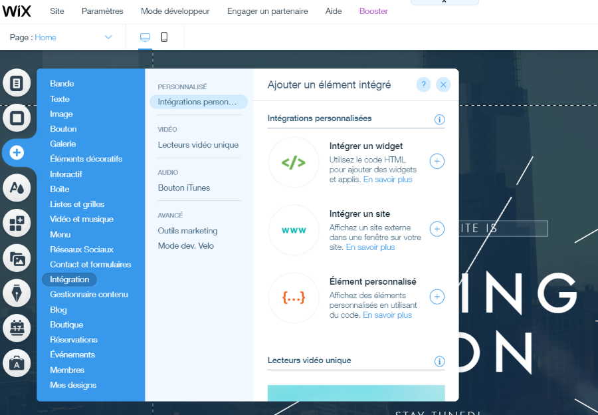Open the Mode développeur menu
Viewport: 598px width, 415px height.
point(175,11)
